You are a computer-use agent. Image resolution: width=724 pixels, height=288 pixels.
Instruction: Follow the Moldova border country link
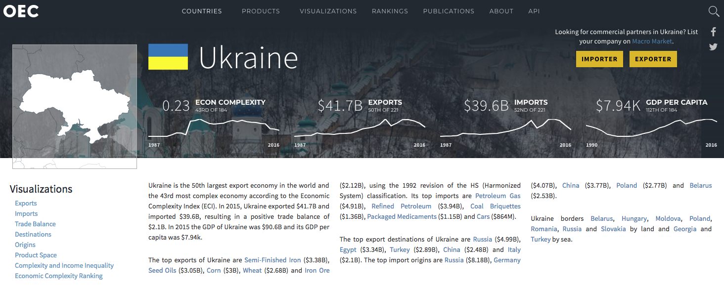668,218
